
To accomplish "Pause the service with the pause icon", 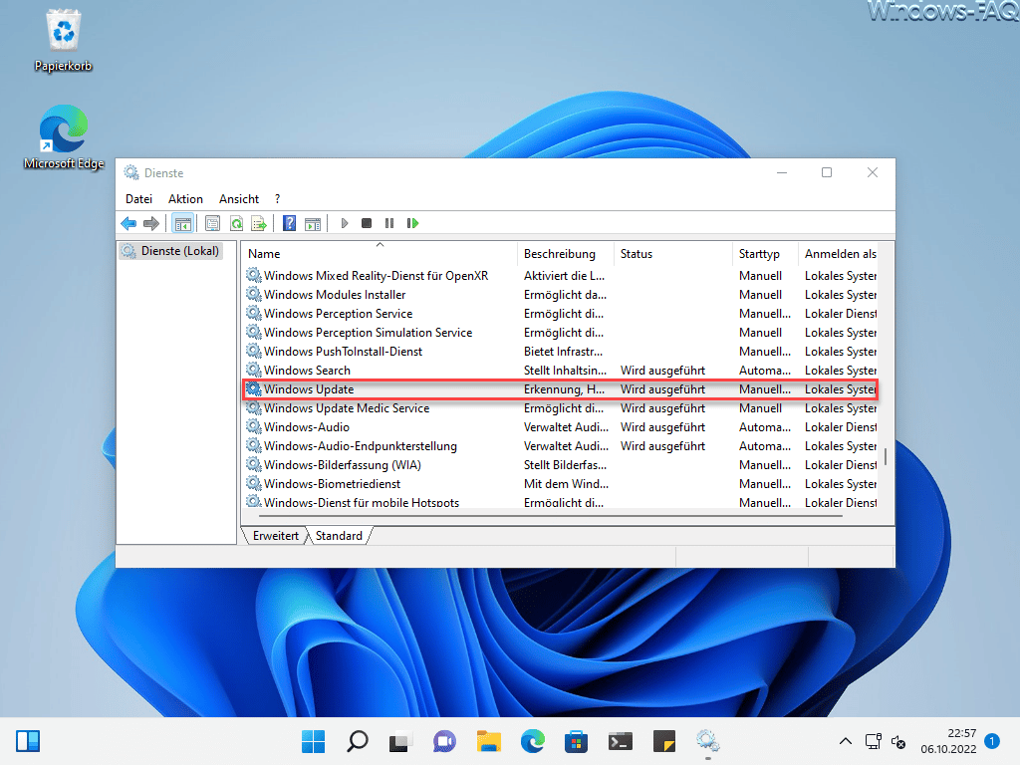I will (x=389, y=224).
